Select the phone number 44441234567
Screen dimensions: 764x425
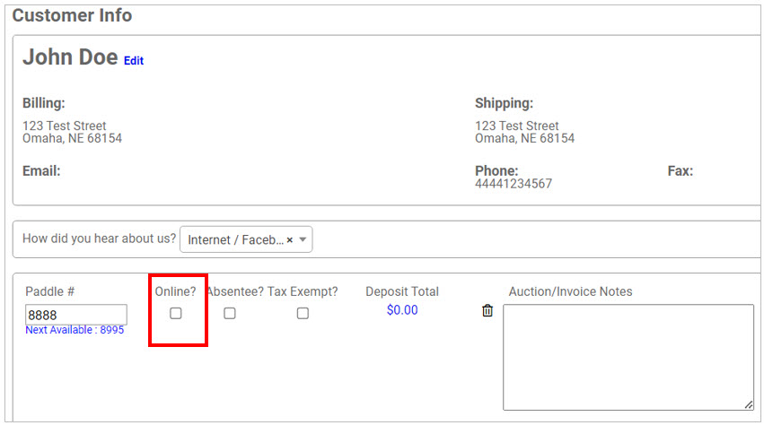pyautogui.click(x=514, y=184)
